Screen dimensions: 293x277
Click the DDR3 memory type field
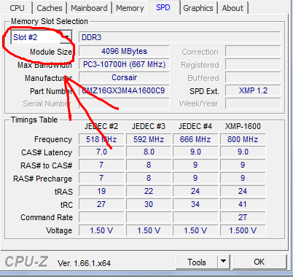pyautogui.click(x=180, y=37)
